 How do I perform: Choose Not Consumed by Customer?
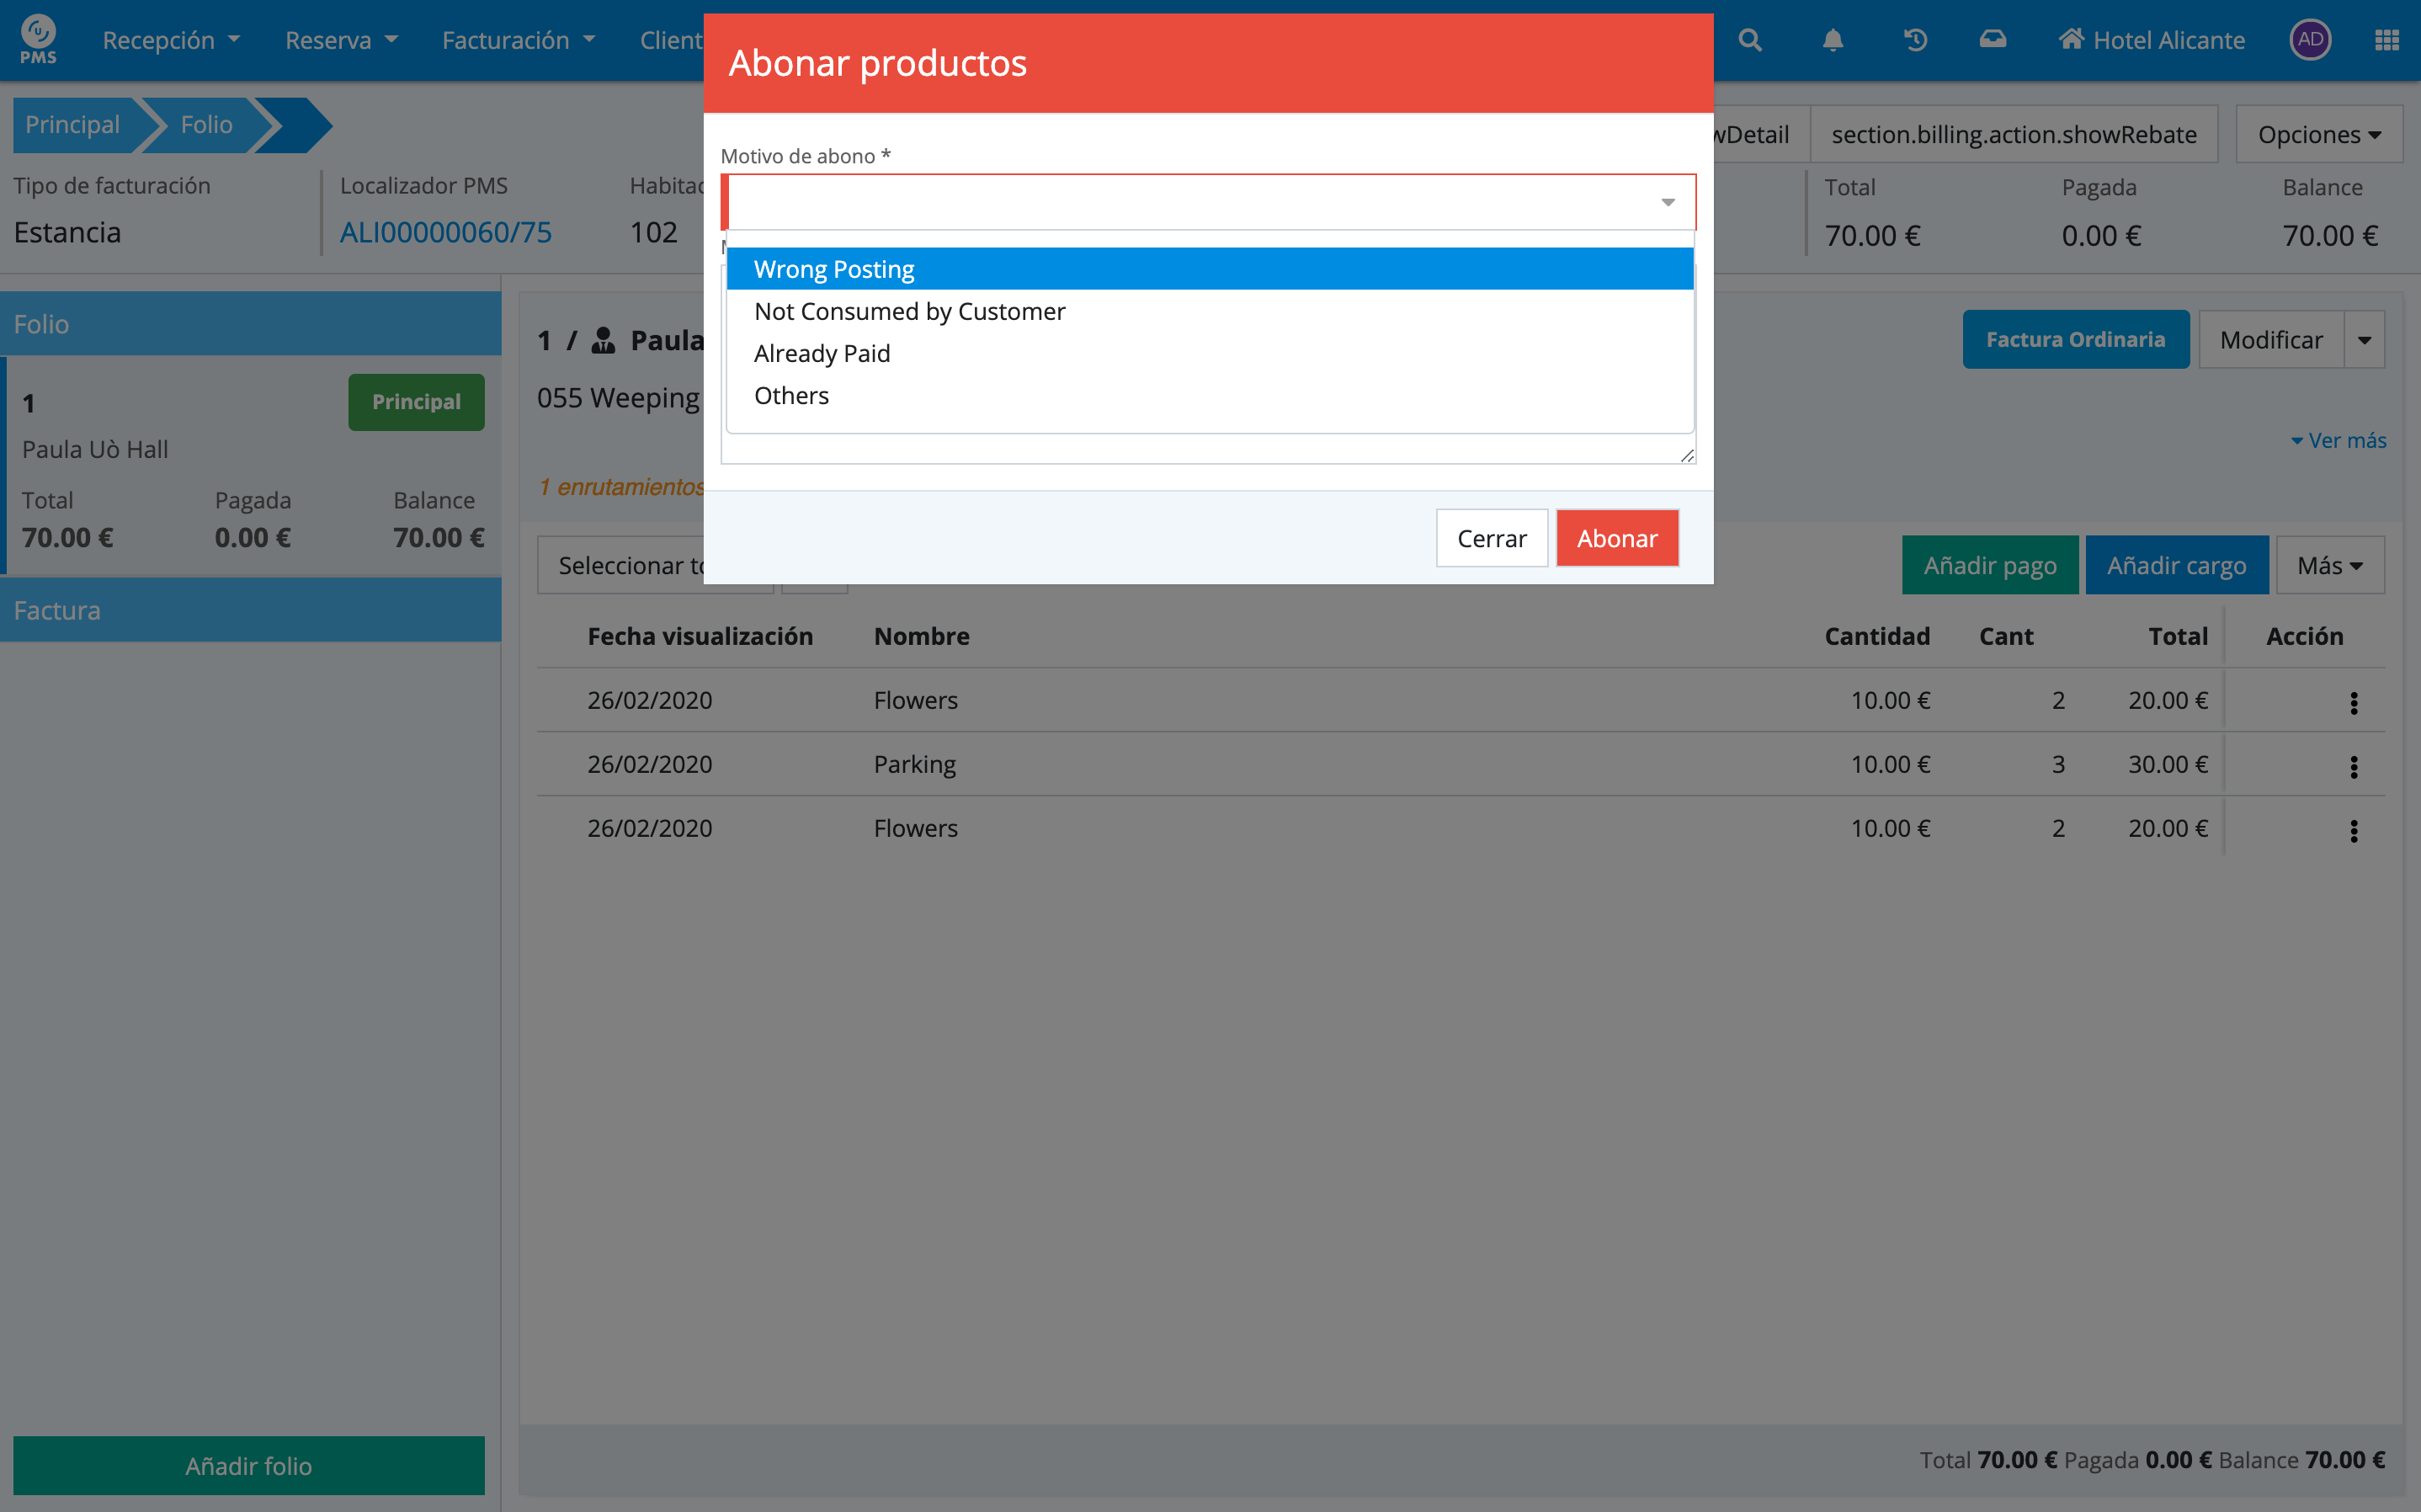(908, 311)
